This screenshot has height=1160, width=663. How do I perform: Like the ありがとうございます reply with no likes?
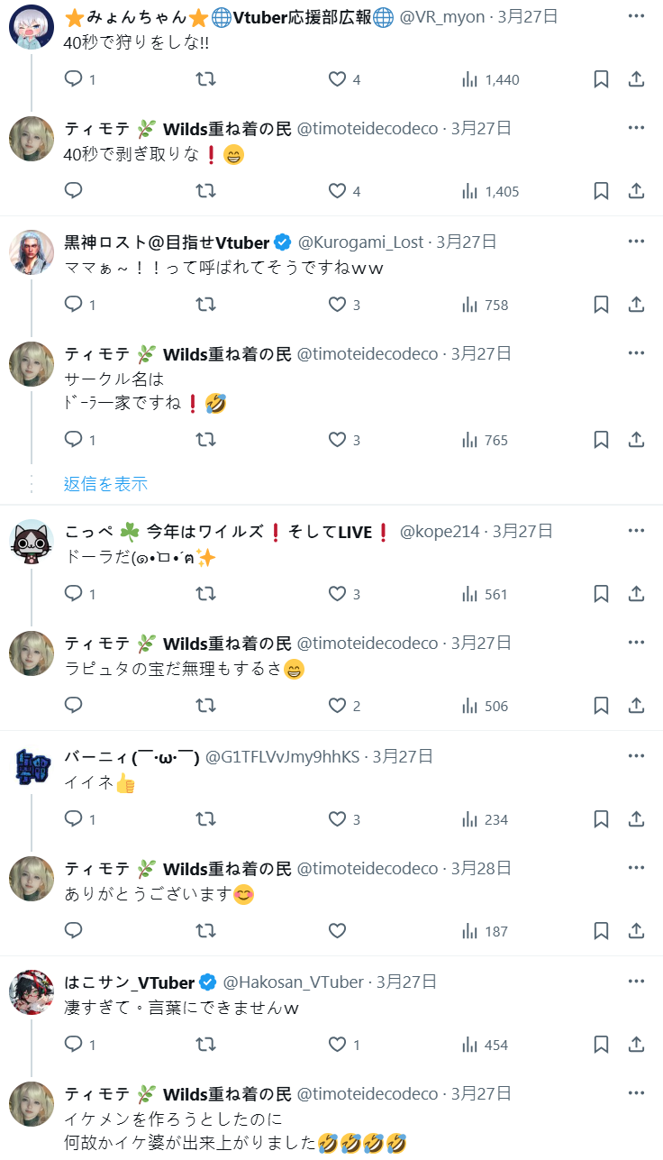coord(337,931)
